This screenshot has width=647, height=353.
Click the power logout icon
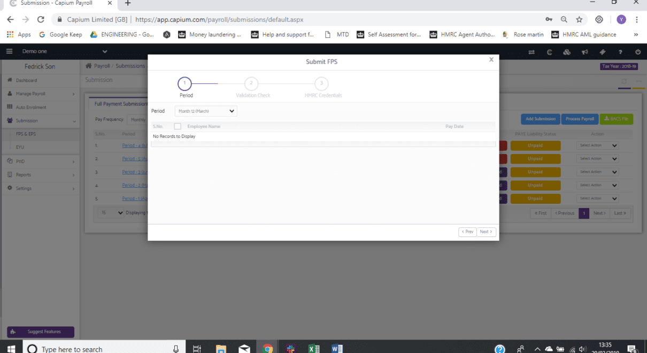pyautogui.click(x=638, y=52)
